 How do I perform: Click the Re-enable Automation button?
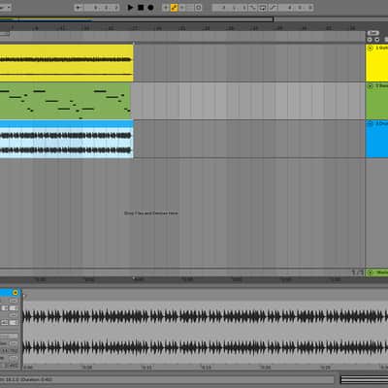182,8
